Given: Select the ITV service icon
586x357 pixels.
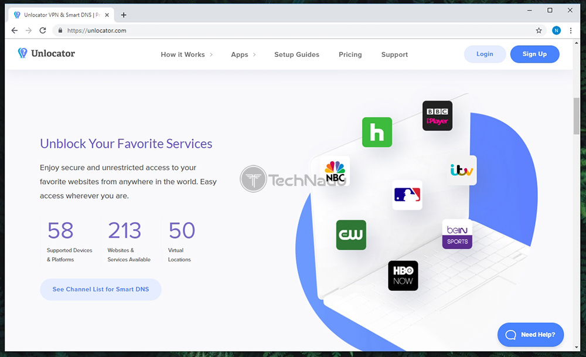Looking at the screenshot, I should [x=462, y=171].
